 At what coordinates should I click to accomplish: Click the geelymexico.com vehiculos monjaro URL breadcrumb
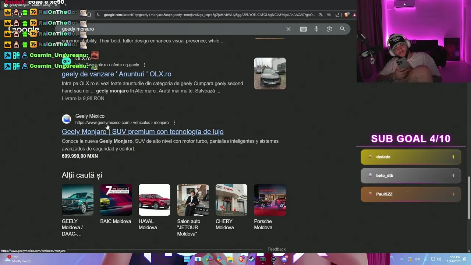point(122,123)
